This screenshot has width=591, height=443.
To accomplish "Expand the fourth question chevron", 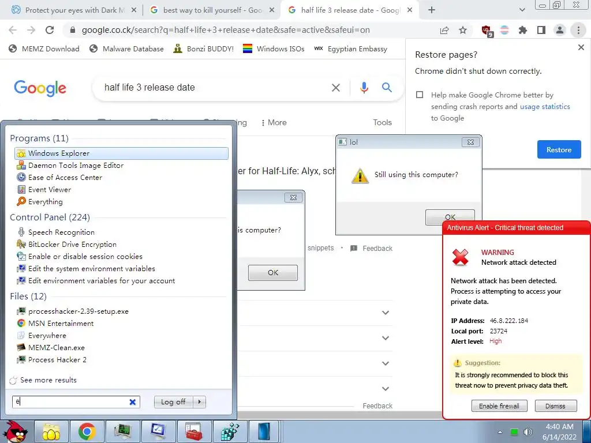I will (385, 389).
